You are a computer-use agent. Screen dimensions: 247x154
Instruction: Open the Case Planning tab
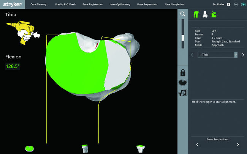tap(38, 5)
